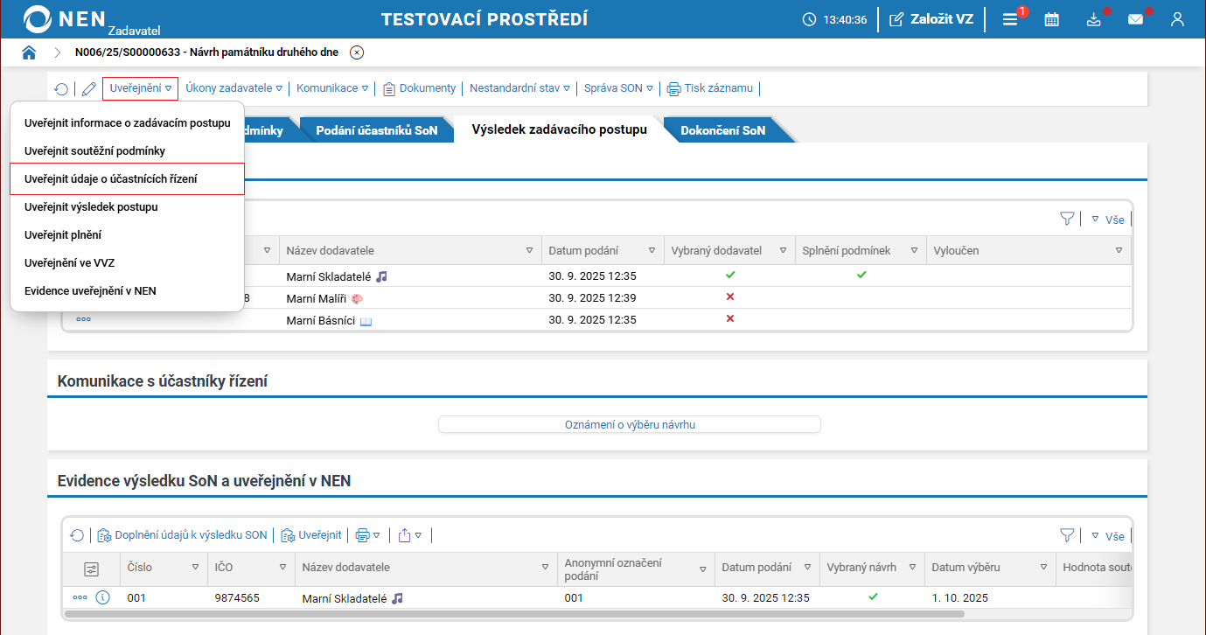Click Oznámení o výběru návrhu button

(x=629, y=424)
